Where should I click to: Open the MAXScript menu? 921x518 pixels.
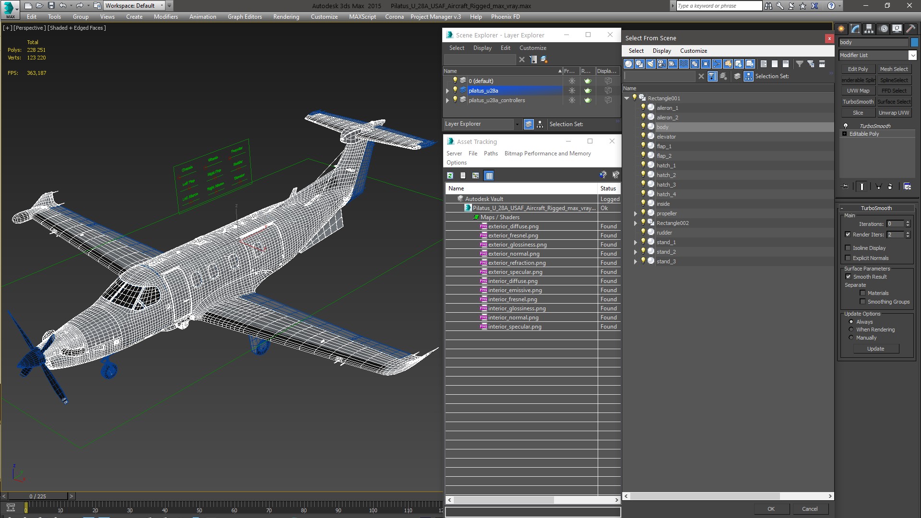click(362, 17)
